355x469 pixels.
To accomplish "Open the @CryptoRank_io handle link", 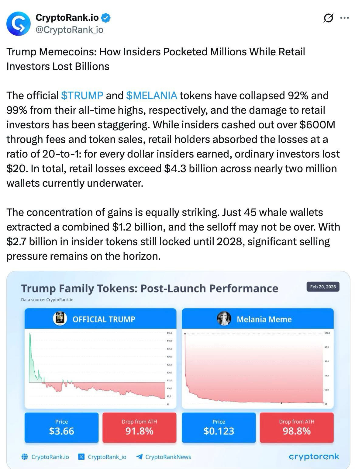I will 69,30.
